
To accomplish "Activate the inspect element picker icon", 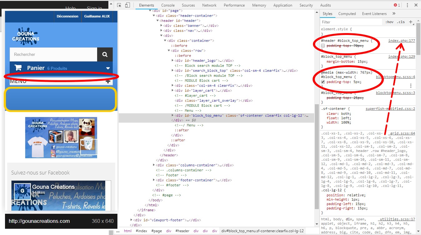I will [119, 5].
